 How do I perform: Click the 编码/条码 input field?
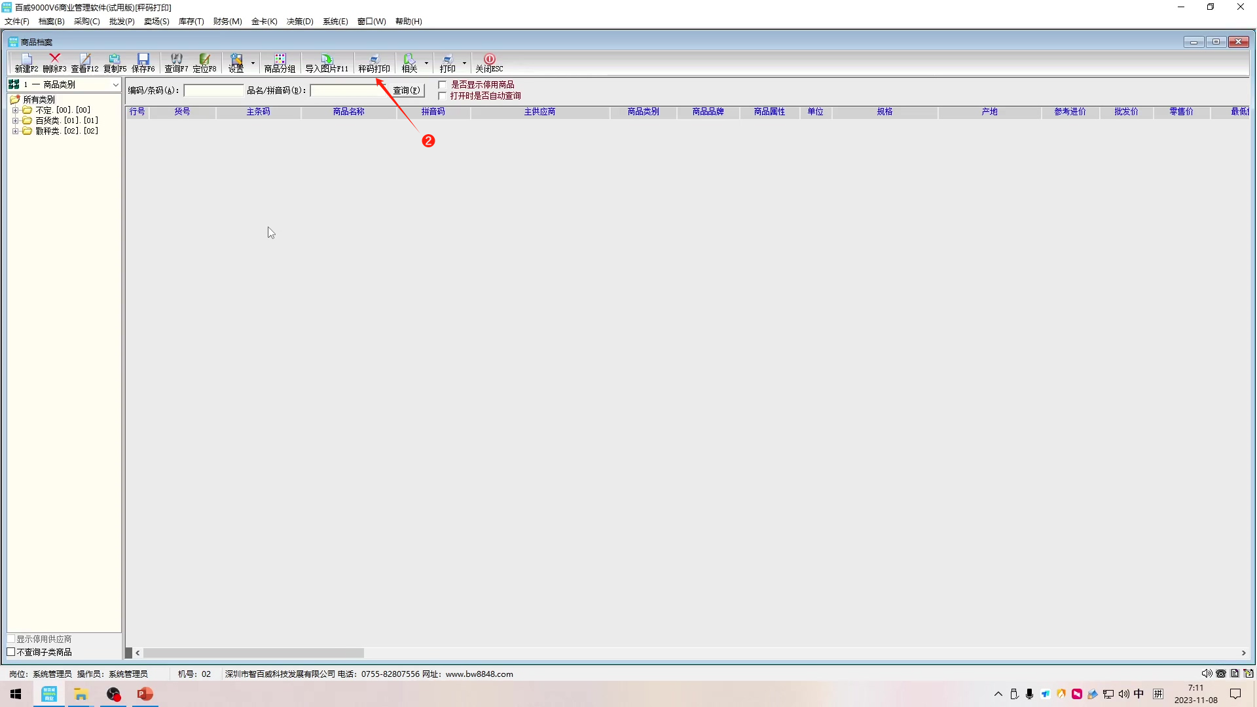pos(213,90)
